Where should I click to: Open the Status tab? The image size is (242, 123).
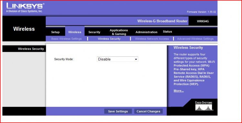[x=167, y=32]
